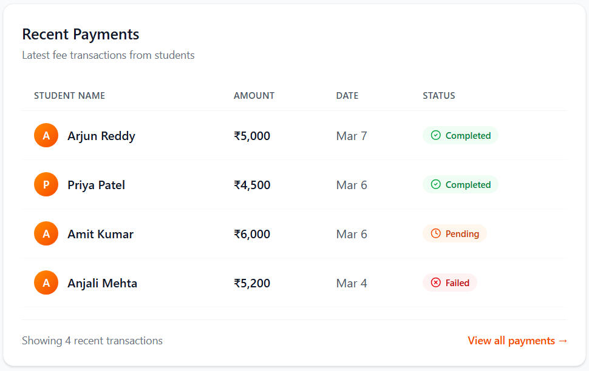The width and height of the screenshot is (589, 371).
Task: Select the ₹6,000 amount in Amit Kumar's row
Action: 252,234
